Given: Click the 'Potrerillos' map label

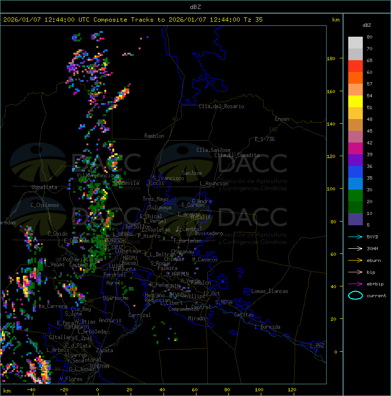Looking at the screenshot, I should tap(78, 260).
